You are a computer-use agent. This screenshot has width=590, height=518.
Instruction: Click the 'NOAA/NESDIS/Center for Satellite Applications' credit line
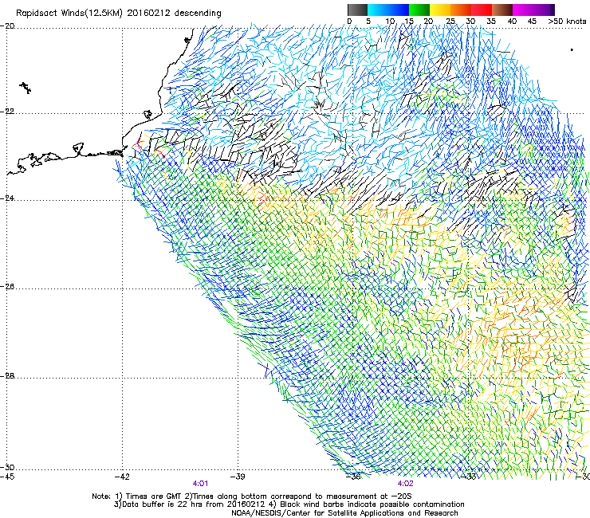click(x=344, y=512)
